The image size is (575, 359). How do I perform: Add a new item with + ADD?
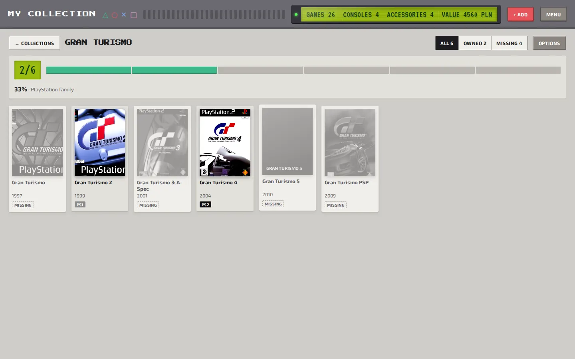click(521, 14)
